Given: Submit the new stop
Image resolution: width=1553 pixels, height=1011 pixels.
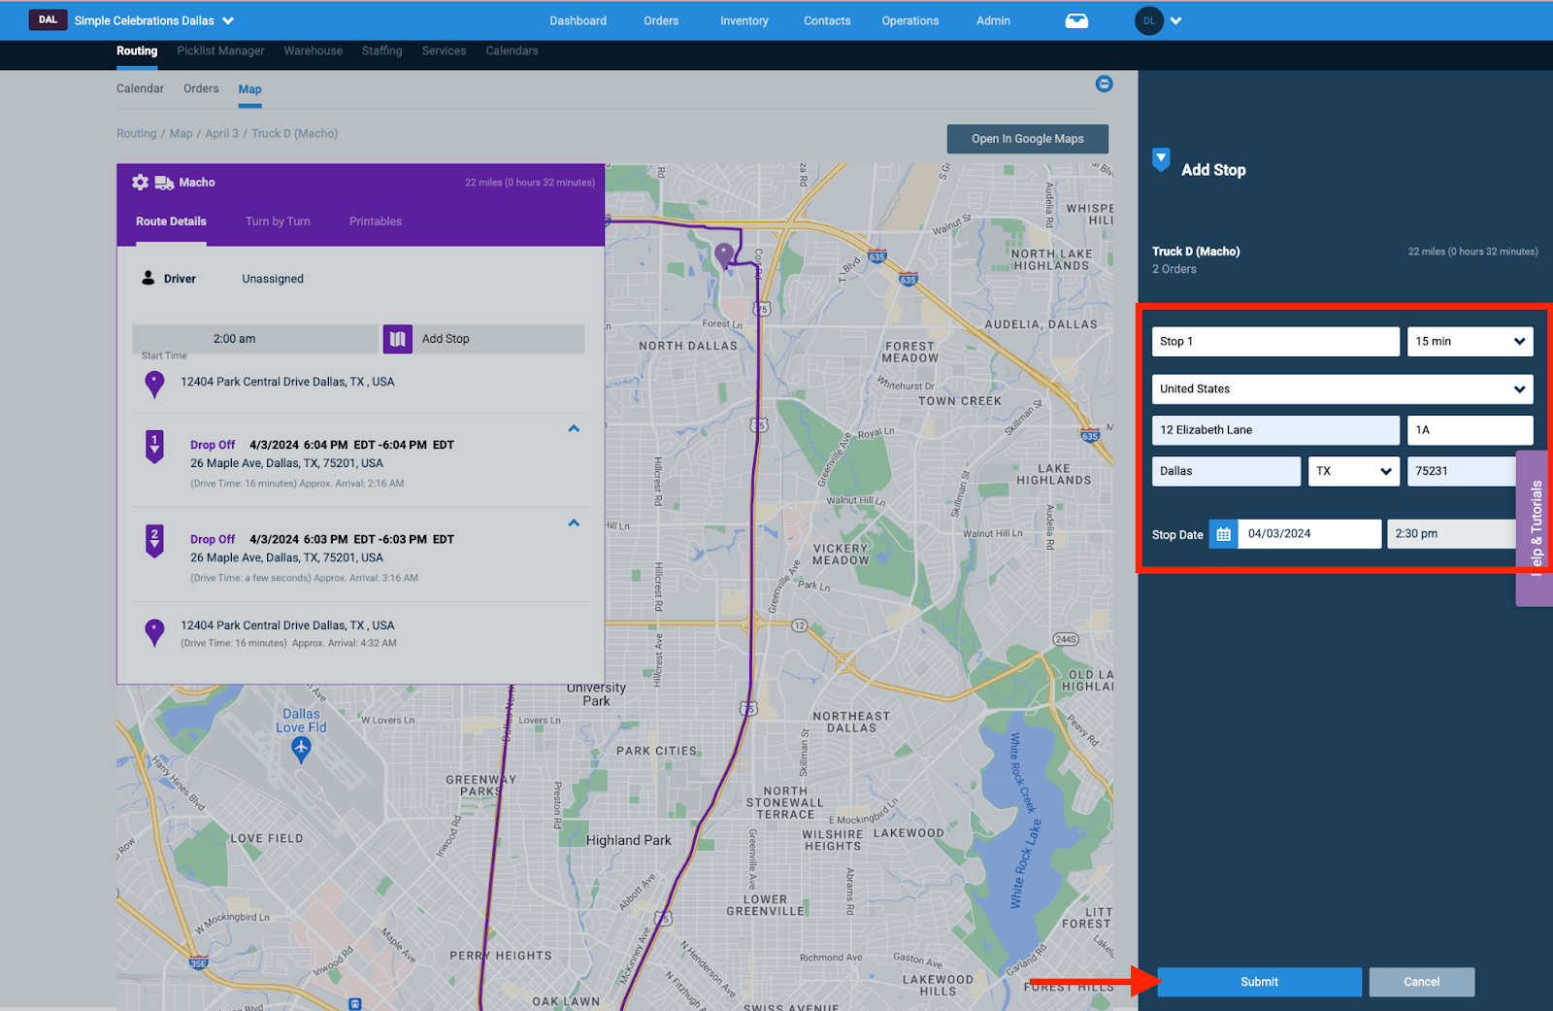Looking at the screenshot, I should 1259,981.
